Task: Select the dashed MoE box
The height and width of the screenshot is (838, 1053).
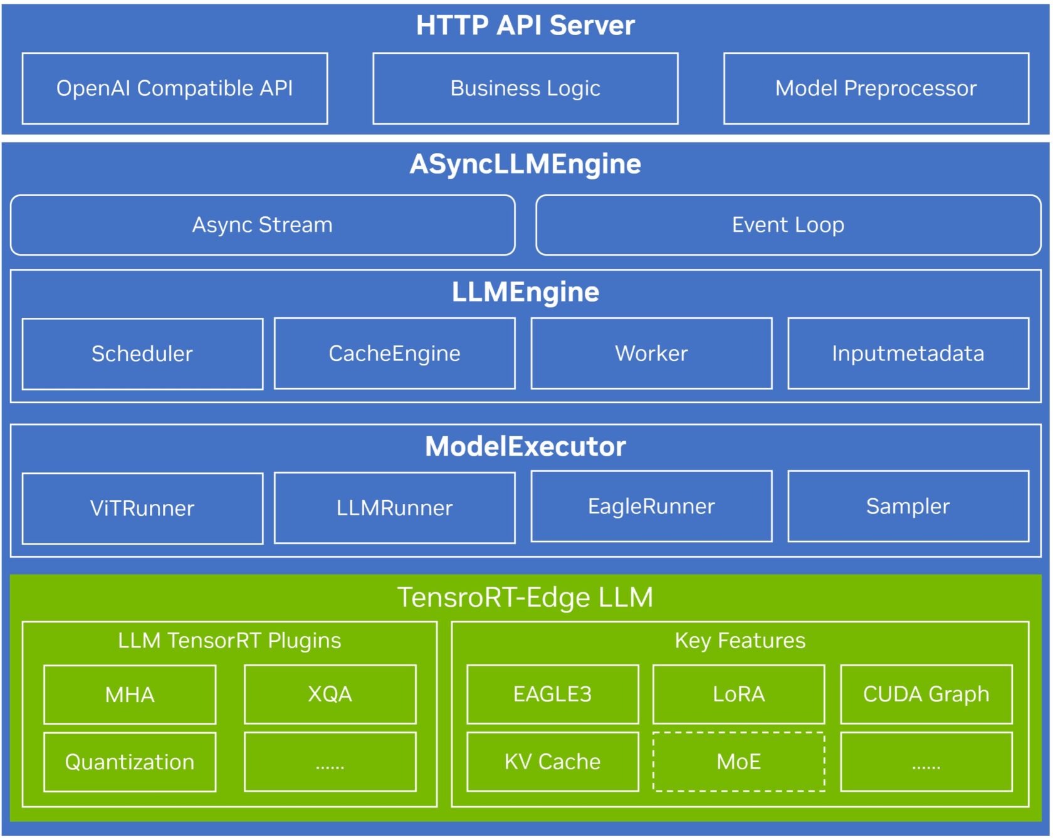Action: pos(738,762)
